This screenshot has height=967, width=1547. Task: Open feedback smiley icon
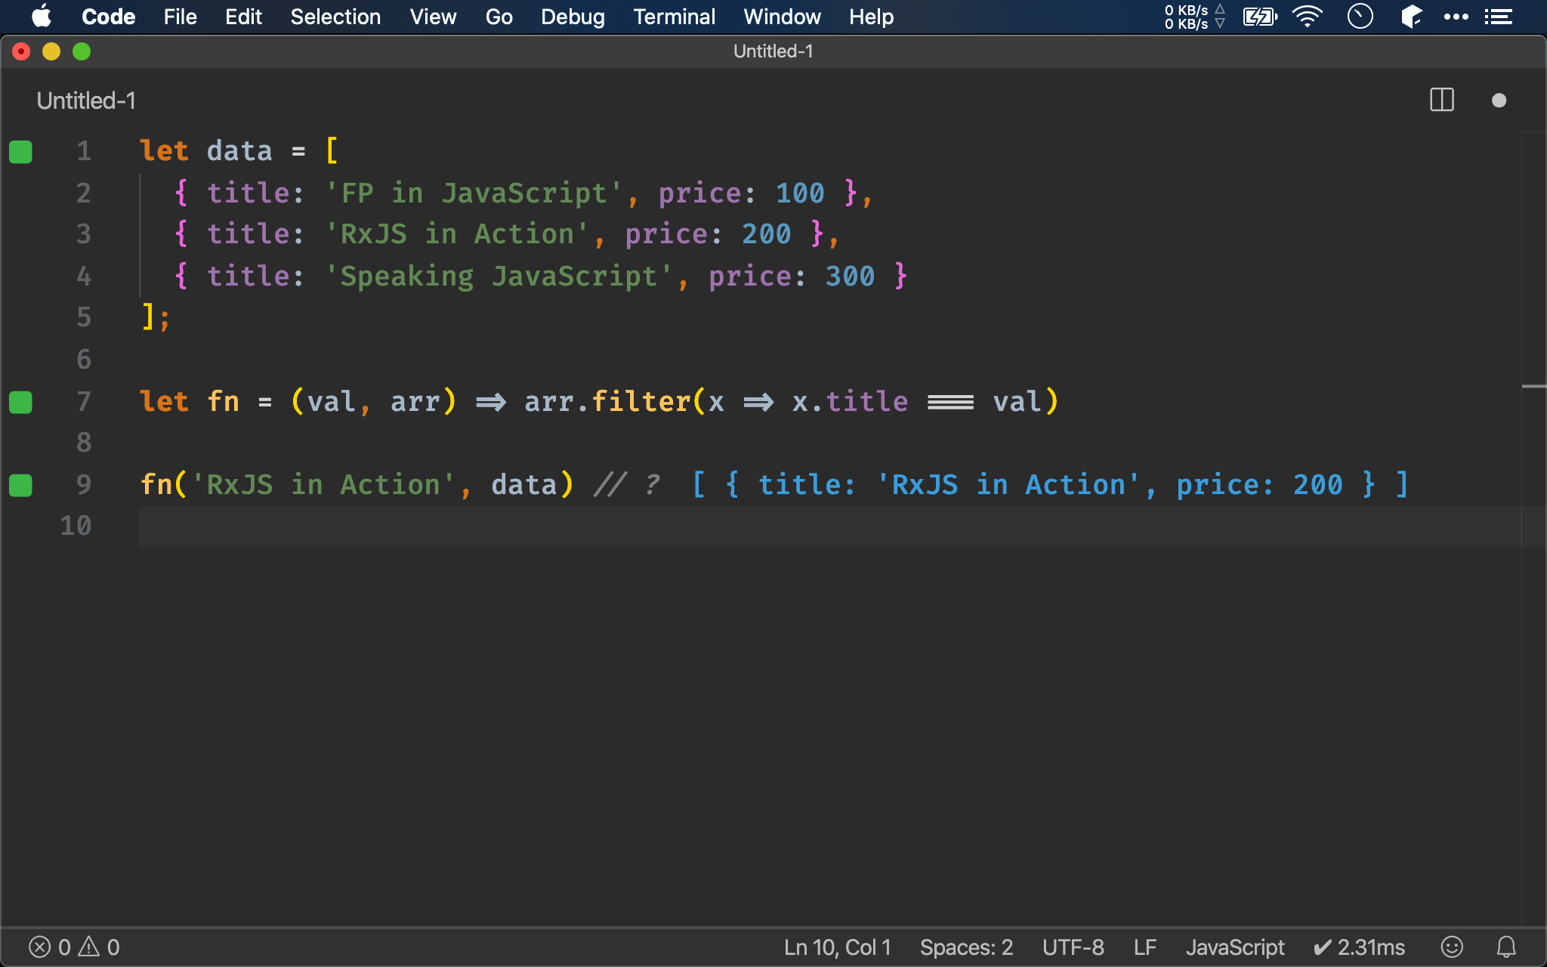pyautogui.click(x=1452, y=947)
